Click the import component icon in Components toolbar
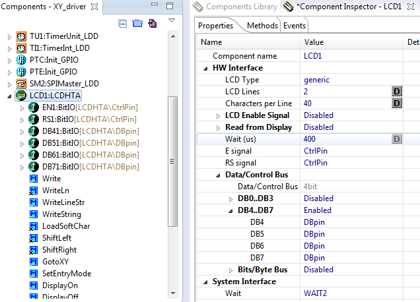Image resolution: width=420 pixels, height=302 pixels. (153, 24)
